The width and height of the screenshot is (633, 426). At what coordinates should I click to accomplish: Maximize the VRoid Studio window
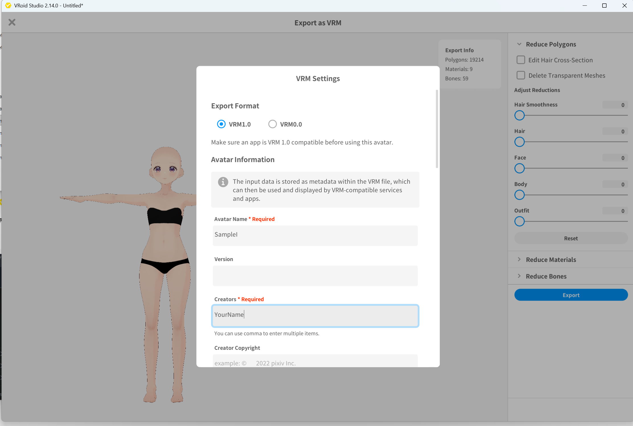pos(604,6)
